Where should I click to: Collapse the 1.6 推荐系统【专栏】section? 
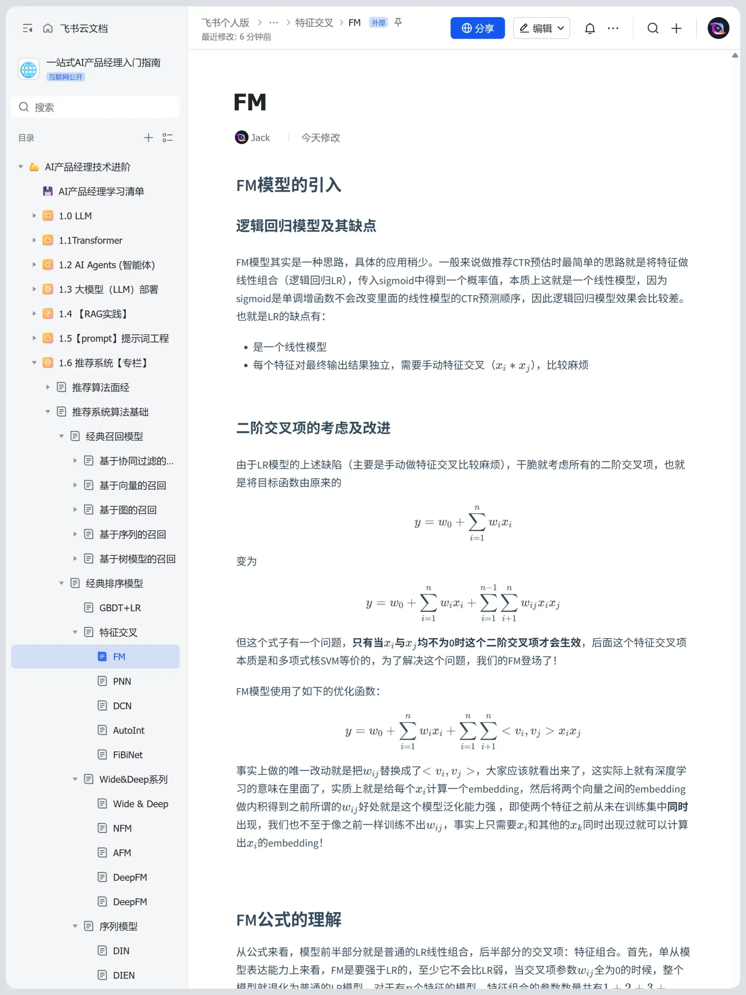point(34,363)
